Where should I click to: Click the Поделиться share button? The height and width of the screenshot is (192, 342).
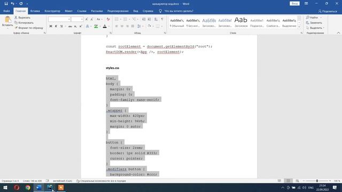point(328,11)
